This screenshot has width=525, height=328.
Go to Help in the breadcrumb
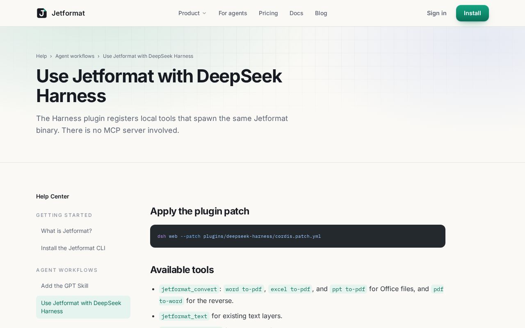(x=41, y=56)
